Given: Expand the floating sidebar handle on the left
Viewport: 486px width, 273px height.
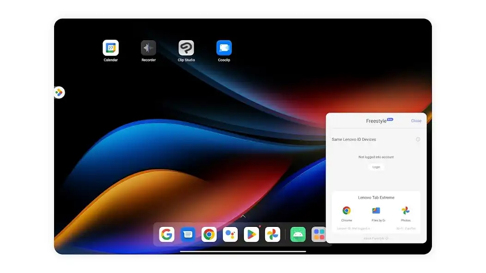Looking at the screenshot, I should pyautogui.click(x=59, y=92).
